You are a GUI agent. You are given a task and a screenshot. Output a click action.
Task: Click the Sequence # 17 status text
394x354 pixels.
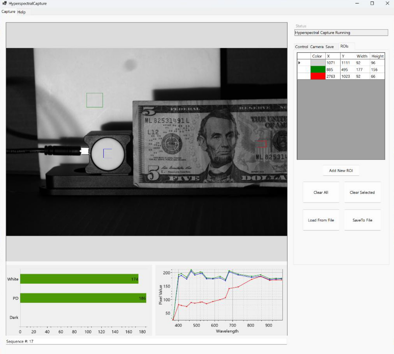[20, 341]
